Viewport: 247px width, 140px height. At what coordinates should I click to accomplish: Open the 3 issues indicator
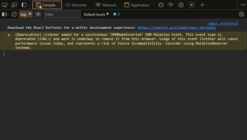click(x=116, y=14)
